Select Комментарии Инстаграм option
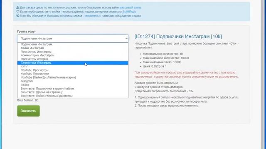 point(73,55)
